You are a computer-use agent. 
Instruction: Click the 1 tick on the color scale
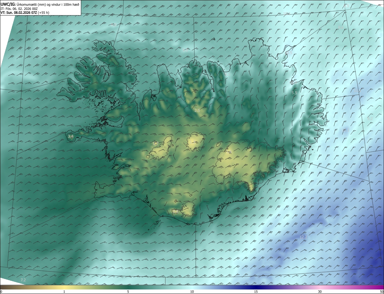(64, 292)
